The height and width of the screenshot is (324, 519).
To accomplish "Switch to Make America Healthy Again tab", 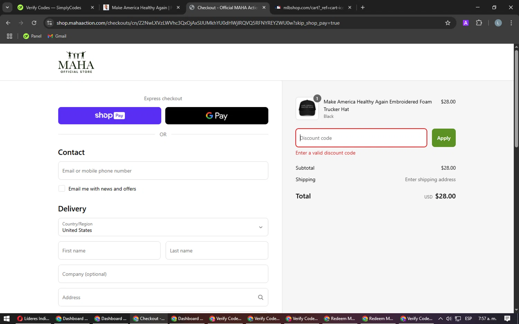I will (142, 8).
